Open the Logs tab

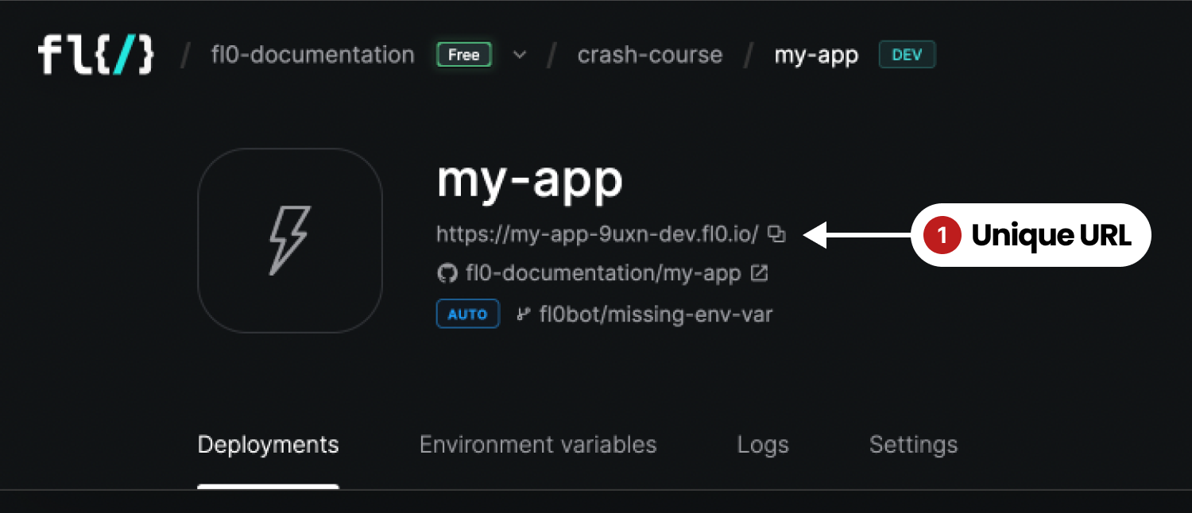coord(763,445)
